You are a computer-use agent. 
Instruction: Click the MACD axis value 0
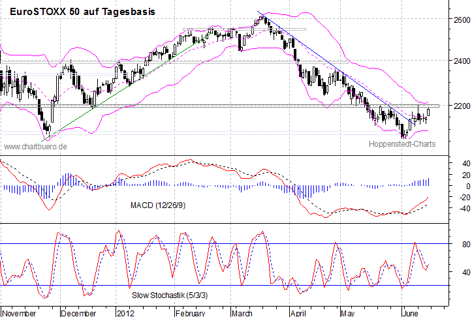pyautogui.click(x=468, y=187)
